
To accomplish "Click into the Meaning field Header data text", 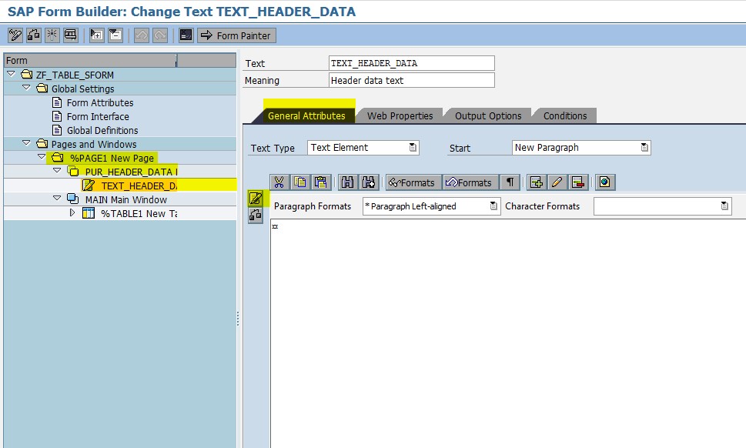I will coord(412,80).
